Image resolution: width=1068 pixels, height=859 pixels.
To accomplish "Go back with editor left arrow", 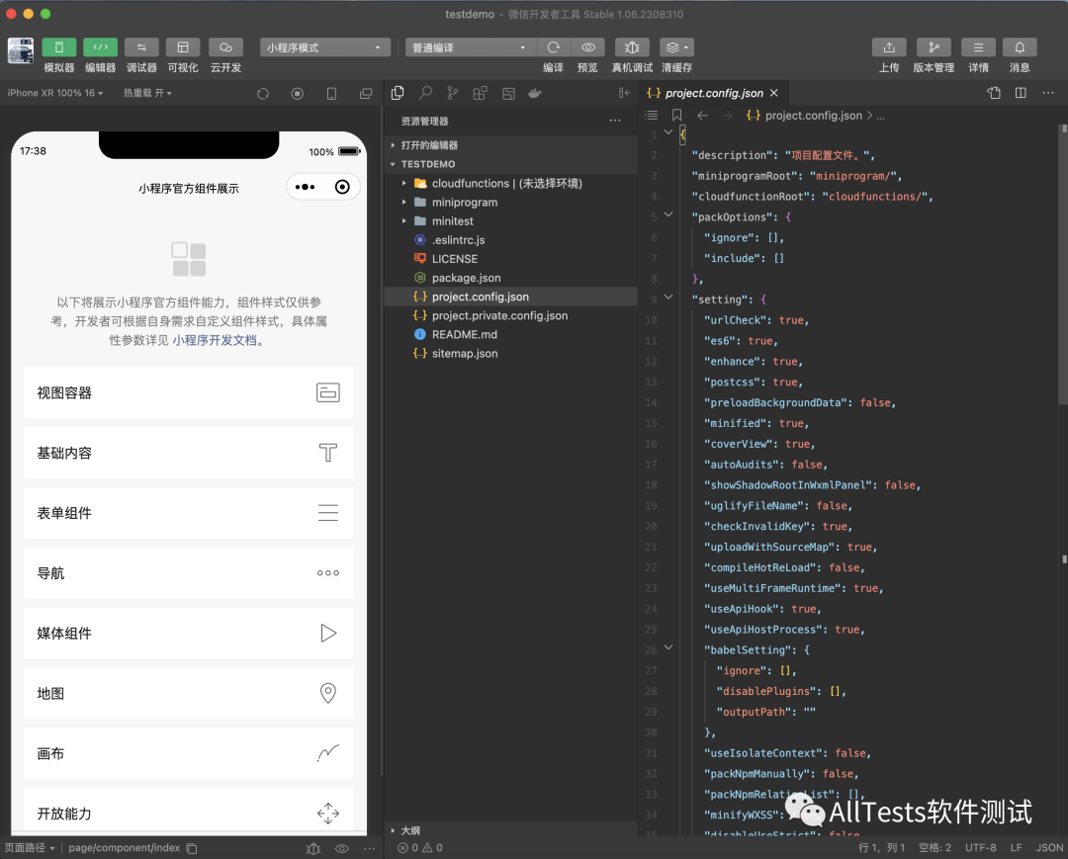I will coord(703,116).
